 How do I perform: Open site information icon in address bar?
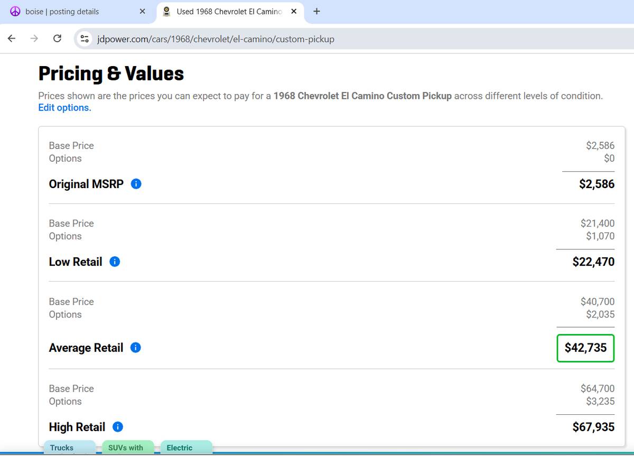85,39
